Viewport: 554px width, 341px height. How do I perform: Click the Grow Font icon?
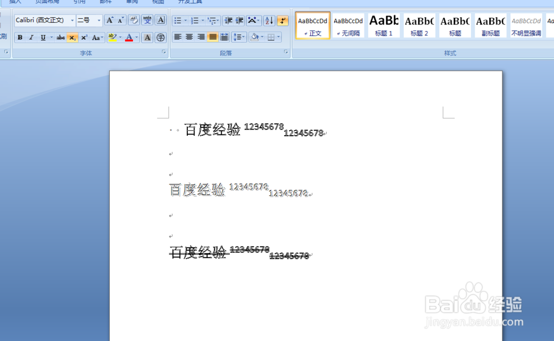pyautogui.click(x=110, y=20)
